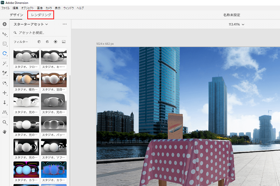Select the Rotate tool
Image resolution: width=280 pixels, height=186 pixels.
click(x=5, y=53)
